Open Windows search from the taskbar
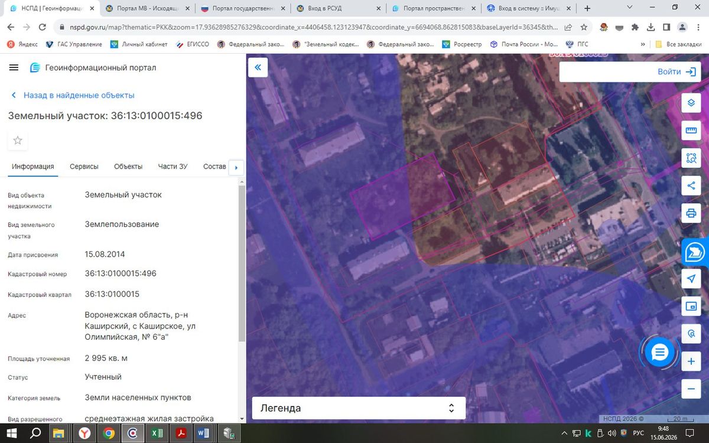Image resolution: width=709 pixels, height=443 pixels. coord(35,433)
